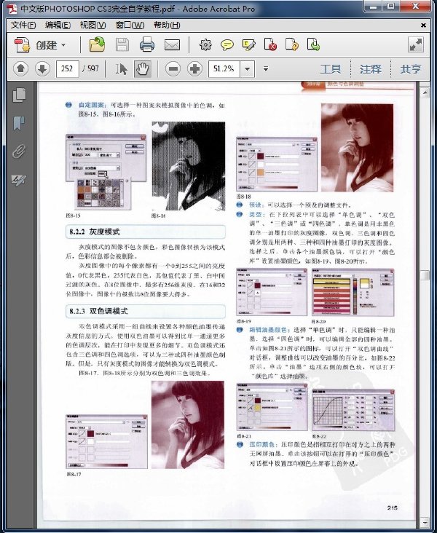Print the document with printer icon
The height and width of the screenshot is (533, 437).
147,45
